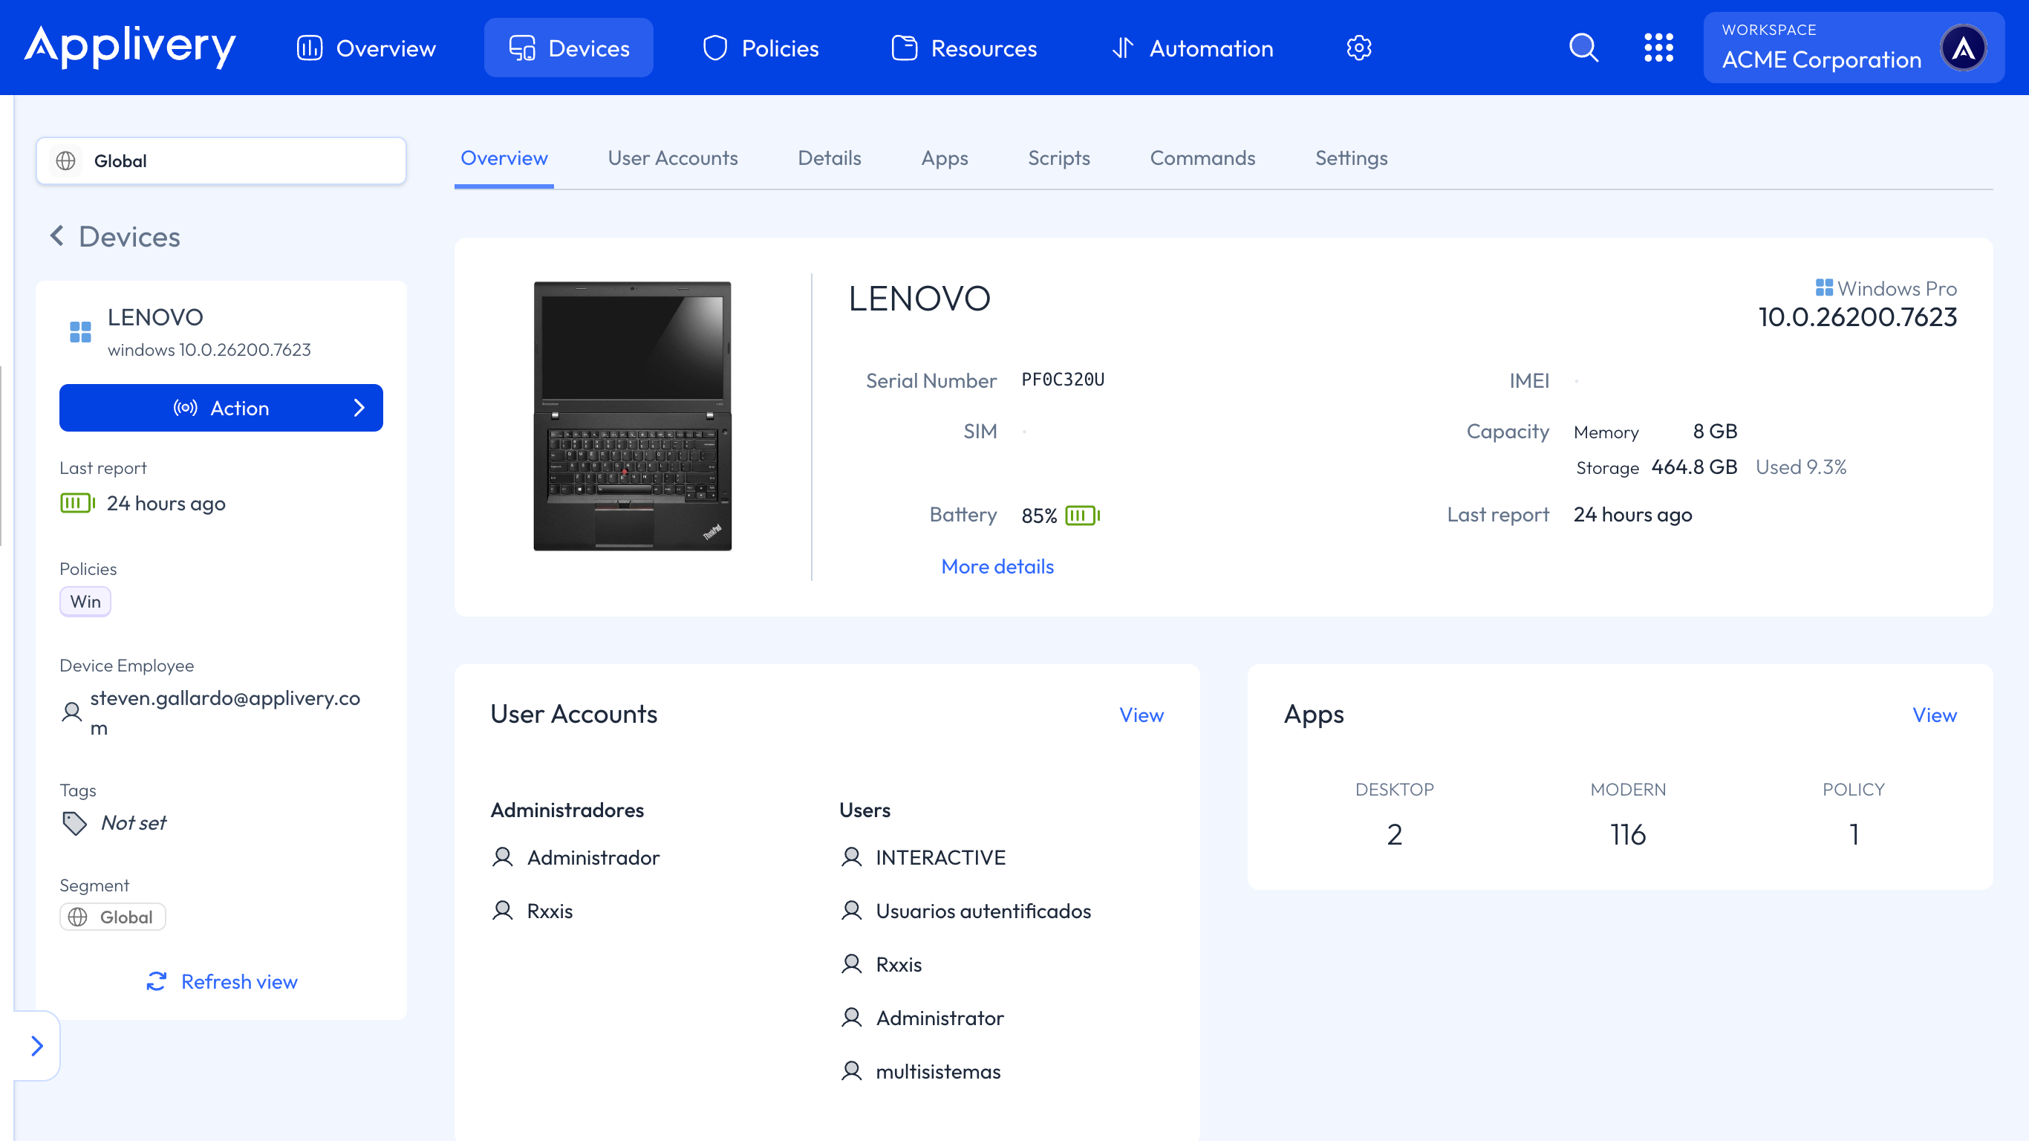Click the tag icon next to Not set

74,822
